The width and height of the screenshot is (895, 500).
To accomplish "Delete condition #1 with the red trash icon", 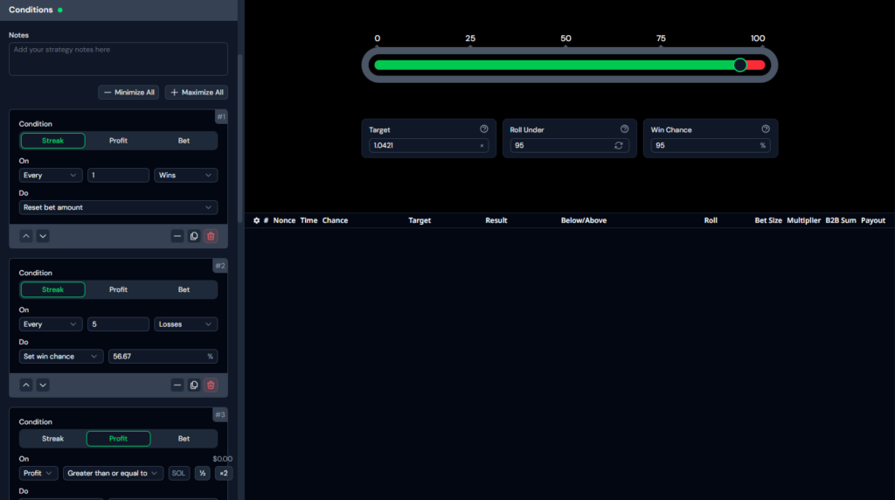I will click(211, 236).
